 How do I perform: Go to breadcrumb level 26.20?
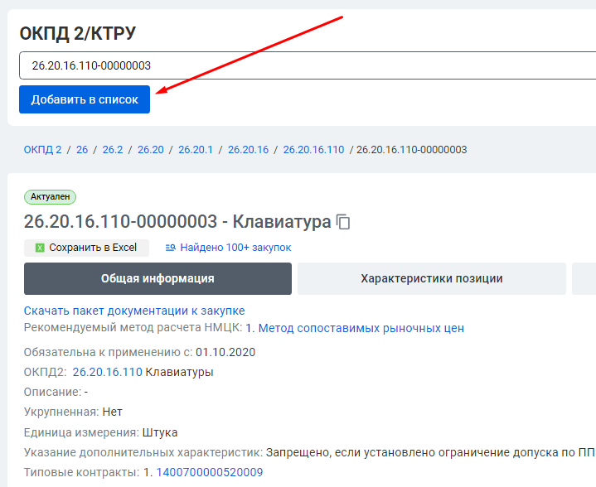click(x=151, y=150)
